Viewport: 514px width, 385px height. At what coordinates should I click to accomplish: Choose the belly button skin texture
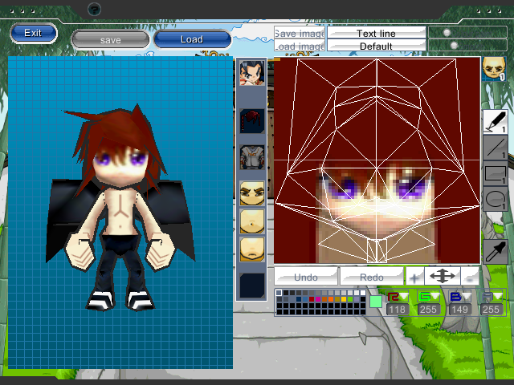251,221
